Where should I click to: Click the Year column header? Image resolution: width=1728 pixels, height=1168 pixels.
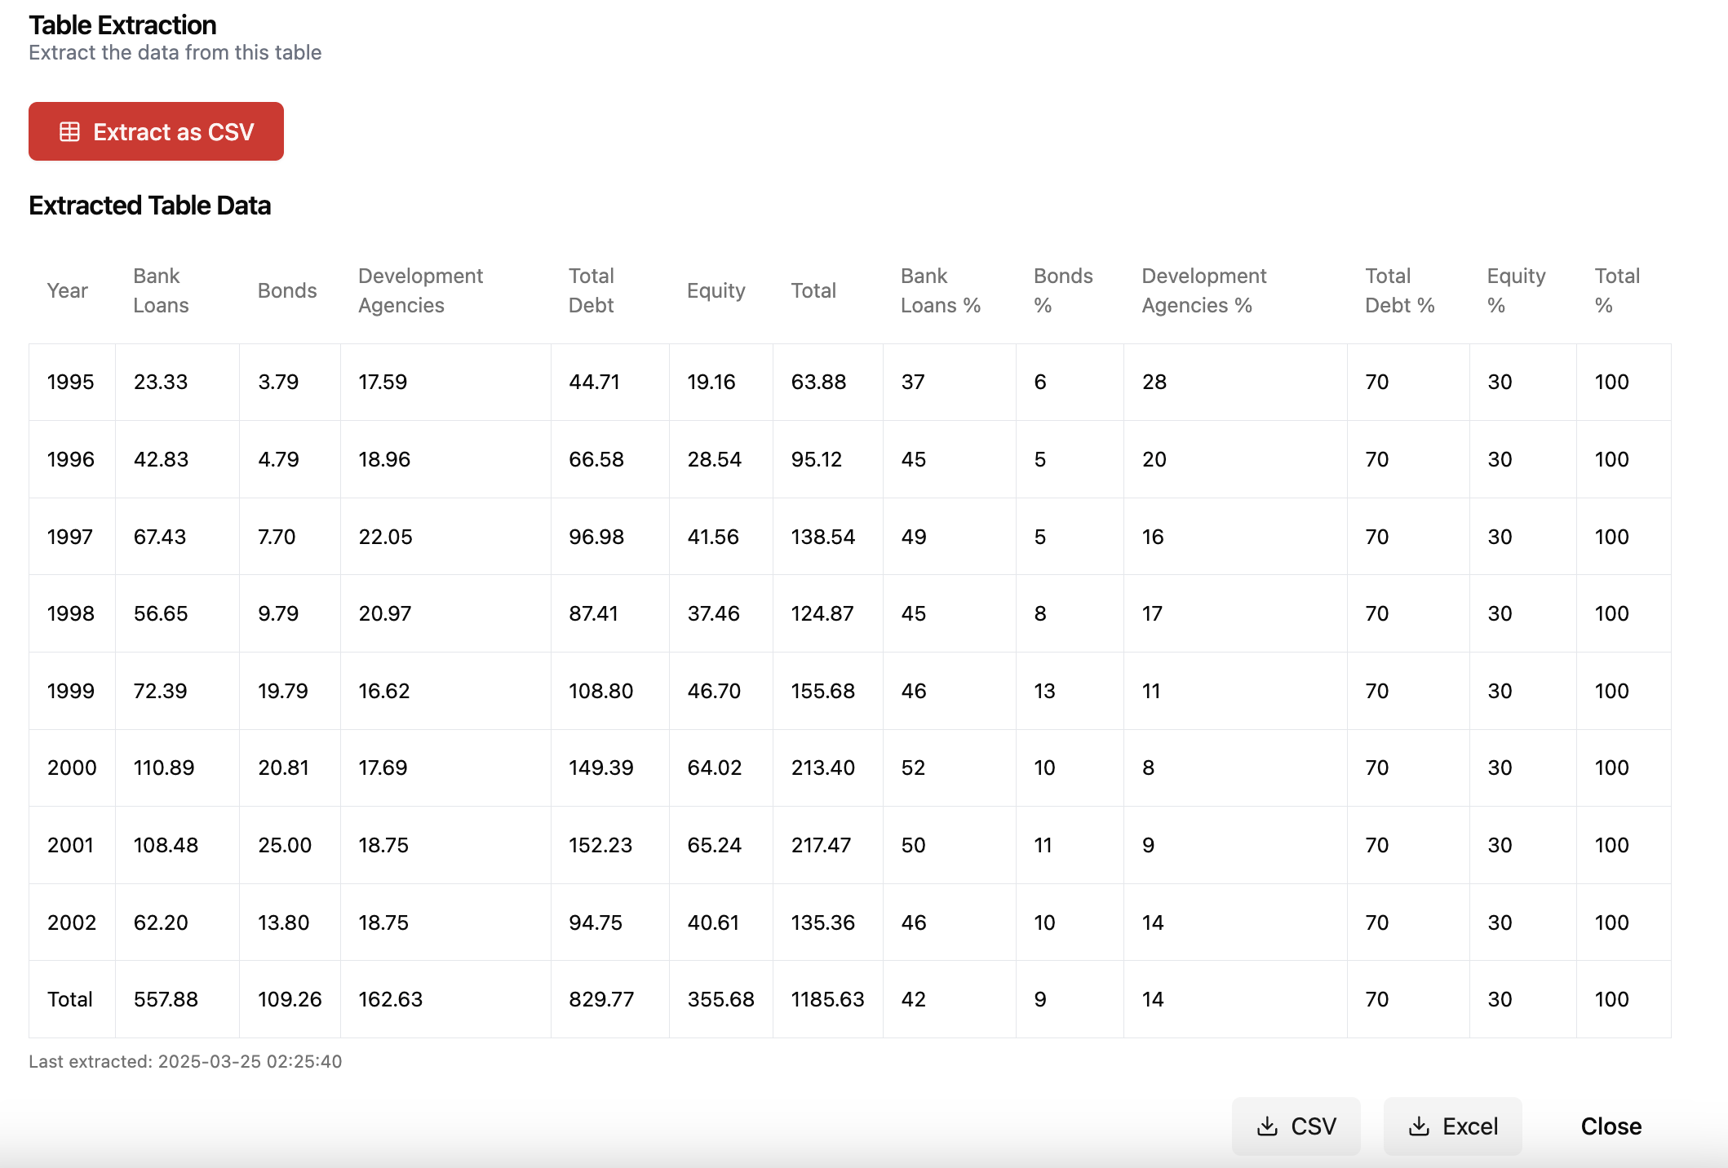click(x=67, y=290)
